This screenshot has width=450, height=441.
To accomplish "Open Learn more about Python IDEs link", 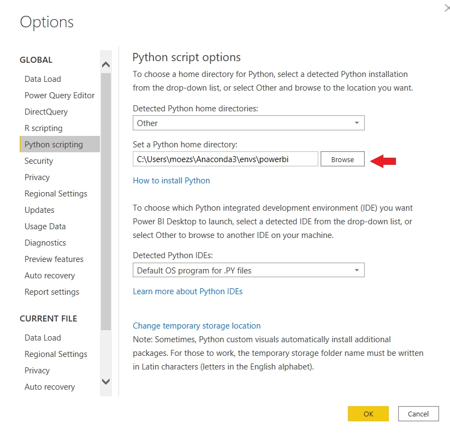I will coord(188,291).
